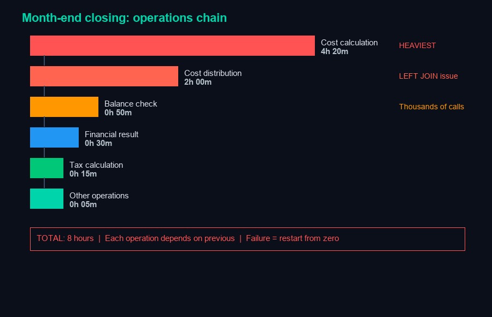Click 'Failure = restart from zero' text

(x=292, y=238)
